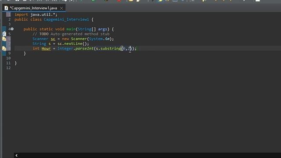
Task: Click the warning marker on the int Hour line
Action: coord(4,48)
